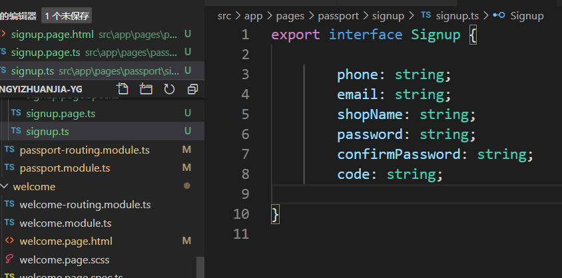The height and width of the screenshot is (278, 562).
Task: Click the TS icon beside signup.ts in breadcrumb
Action: pos(425,15)
